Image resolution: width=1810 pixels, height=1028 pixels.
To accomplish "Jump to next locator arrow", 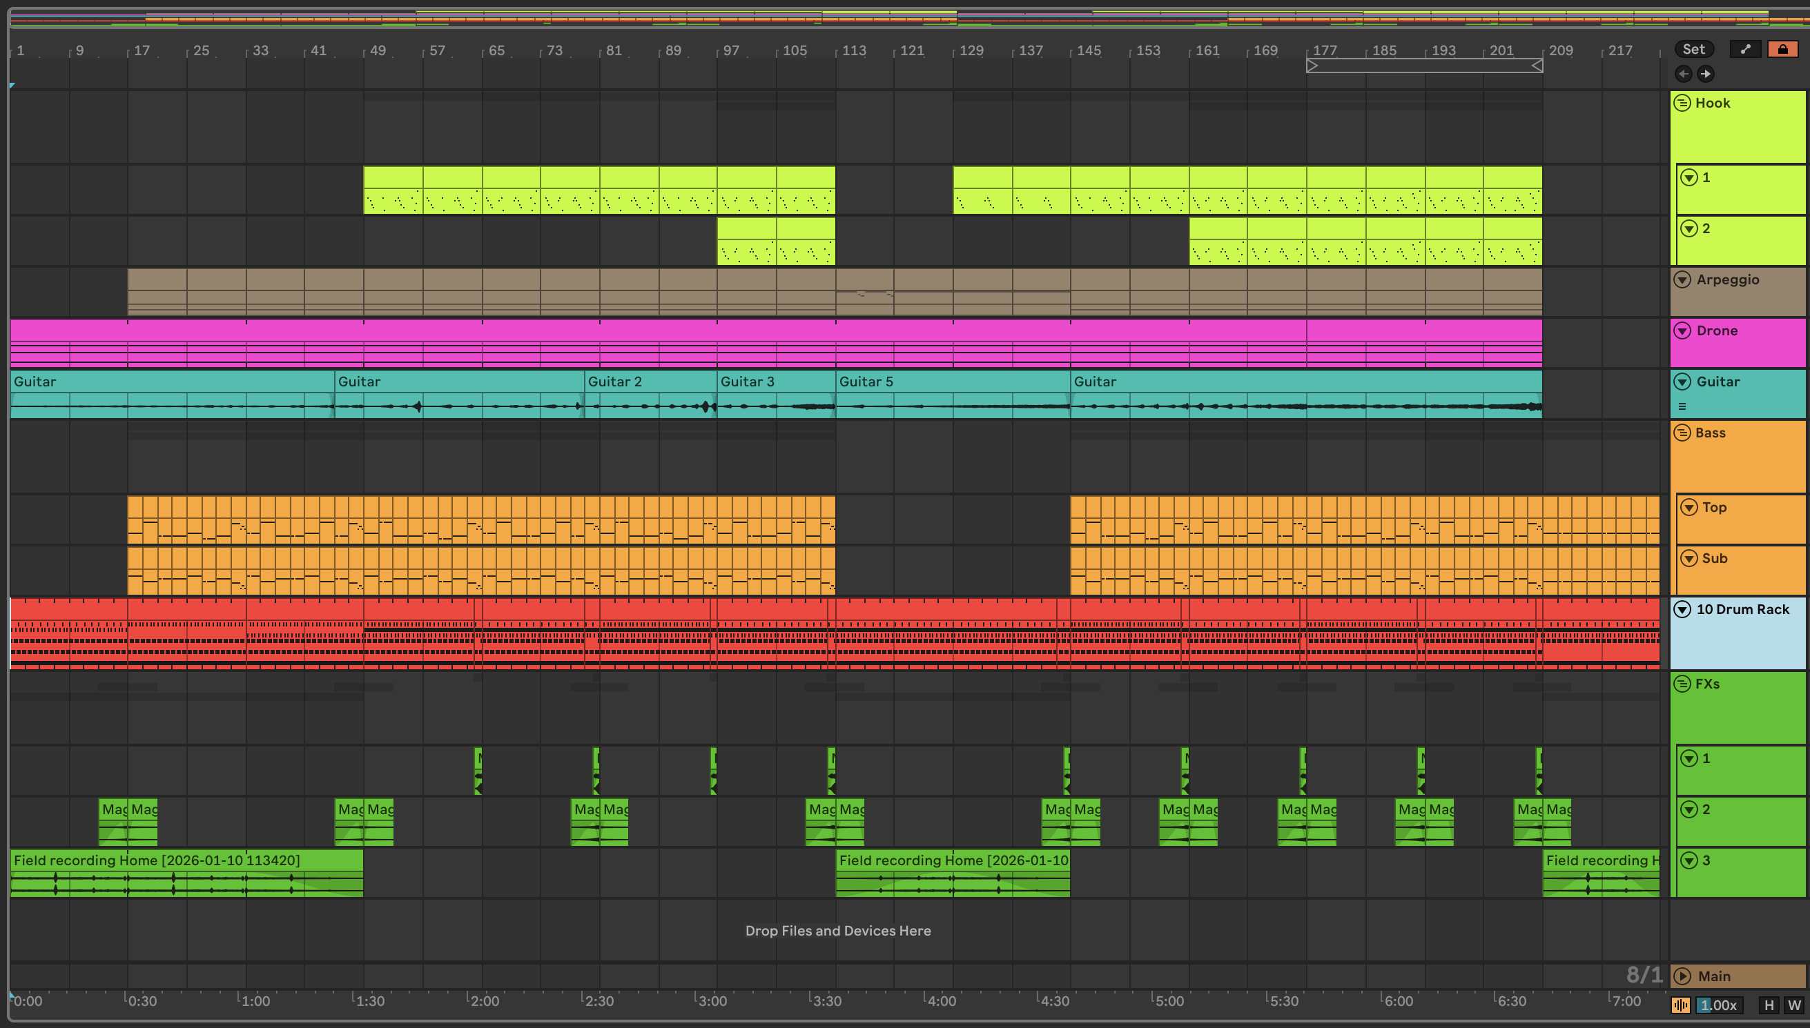I will click(x=1706, y=73).
